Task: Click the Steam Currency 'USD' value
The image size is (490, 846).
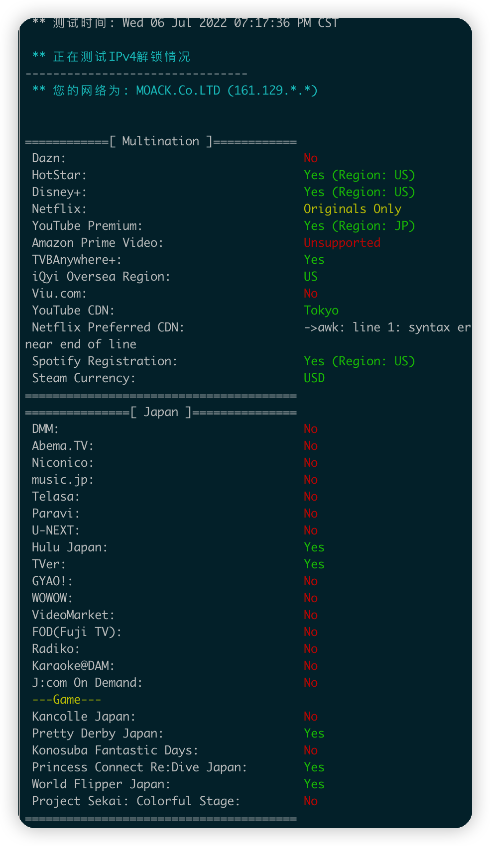Action: point(314,378)
